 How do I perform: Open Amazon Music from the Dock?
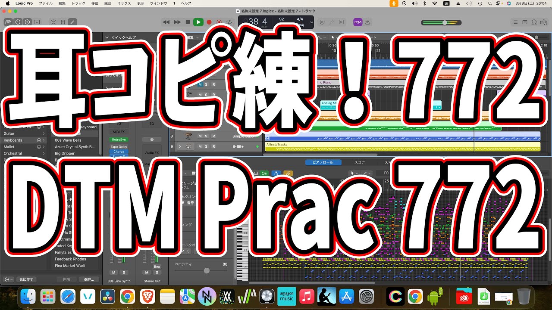(287, 296)
